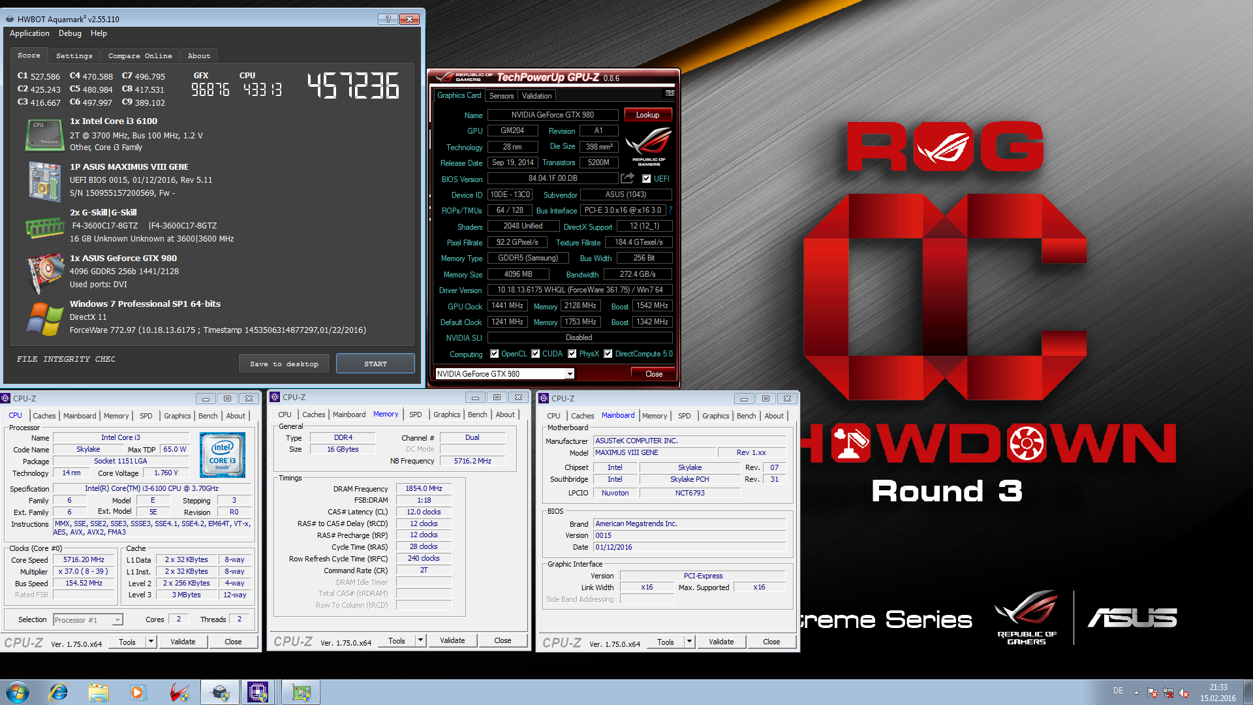Expand Tools dropdown arrow in Memory tab window
Image resolution: width=1253 pixels, height=705 pixels.
click(420, 640)
